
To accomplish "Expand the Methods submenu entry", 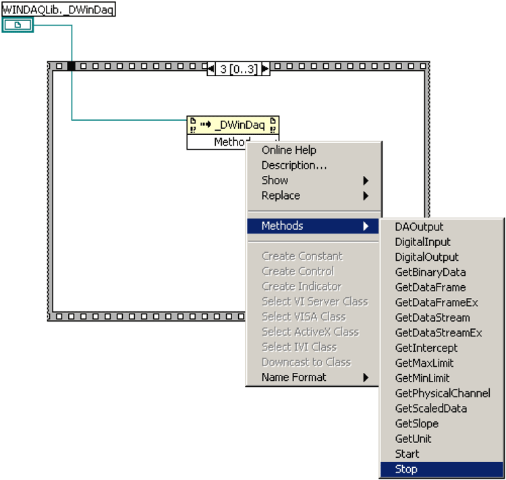I will tap(312, 226).
